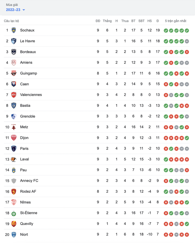
Task: Click the '5 trận gần nhất' column header
Action: tap(175, 21)
